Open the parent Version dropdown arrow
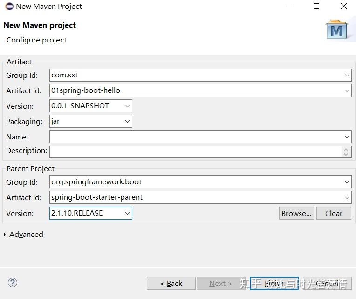The image size is (356, 299). point(127,213)
